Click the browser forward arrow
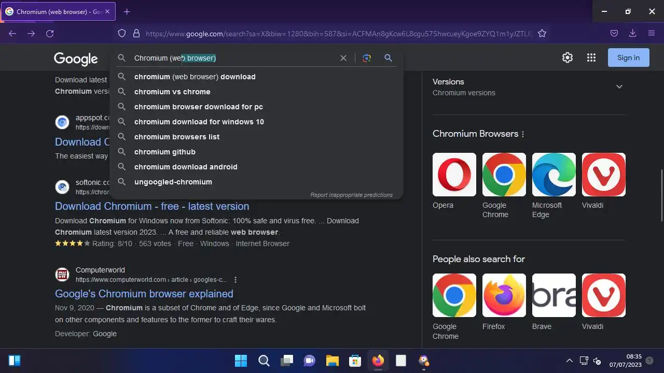 (31, 33)
